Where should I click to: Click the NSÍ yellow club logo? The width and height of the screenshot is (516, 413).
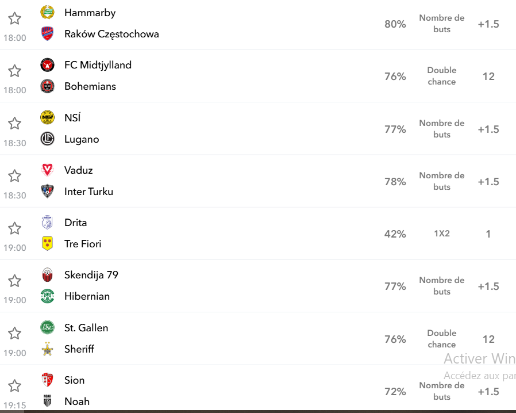47,117
